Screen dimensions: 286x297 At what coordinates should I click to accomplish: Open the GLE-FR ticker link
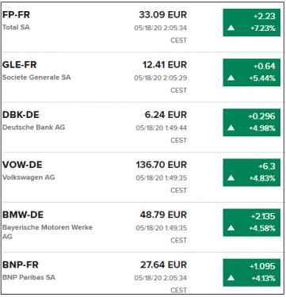20,65
